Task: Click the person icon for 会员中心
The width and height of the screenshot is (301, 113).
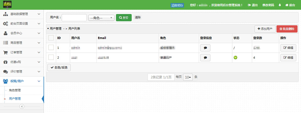Action: tap(5, 33)
